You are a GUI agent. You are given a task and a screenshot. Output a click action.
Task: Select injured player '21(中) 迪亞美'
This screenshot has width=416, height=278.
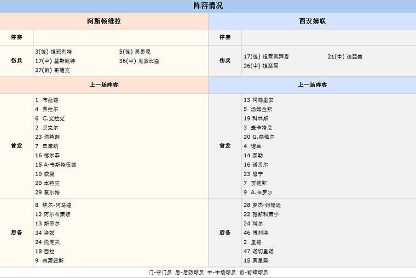(345, 56)
